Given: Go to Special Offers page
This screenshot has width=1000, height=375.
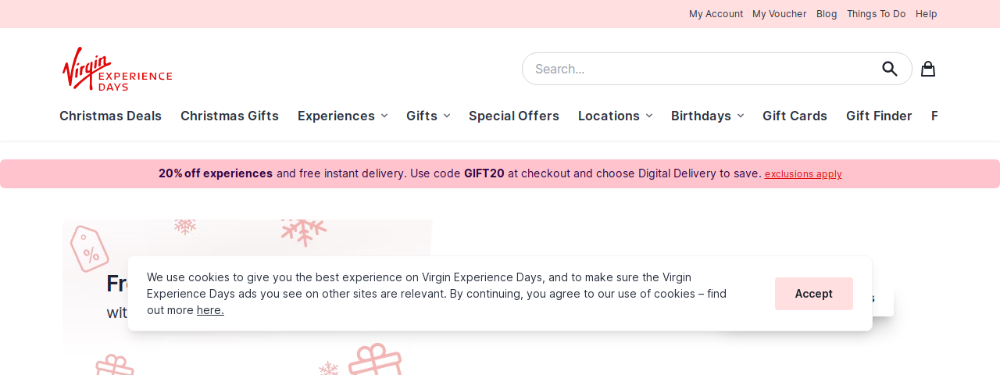Looking at the screenshot, I should pos(514,116).
